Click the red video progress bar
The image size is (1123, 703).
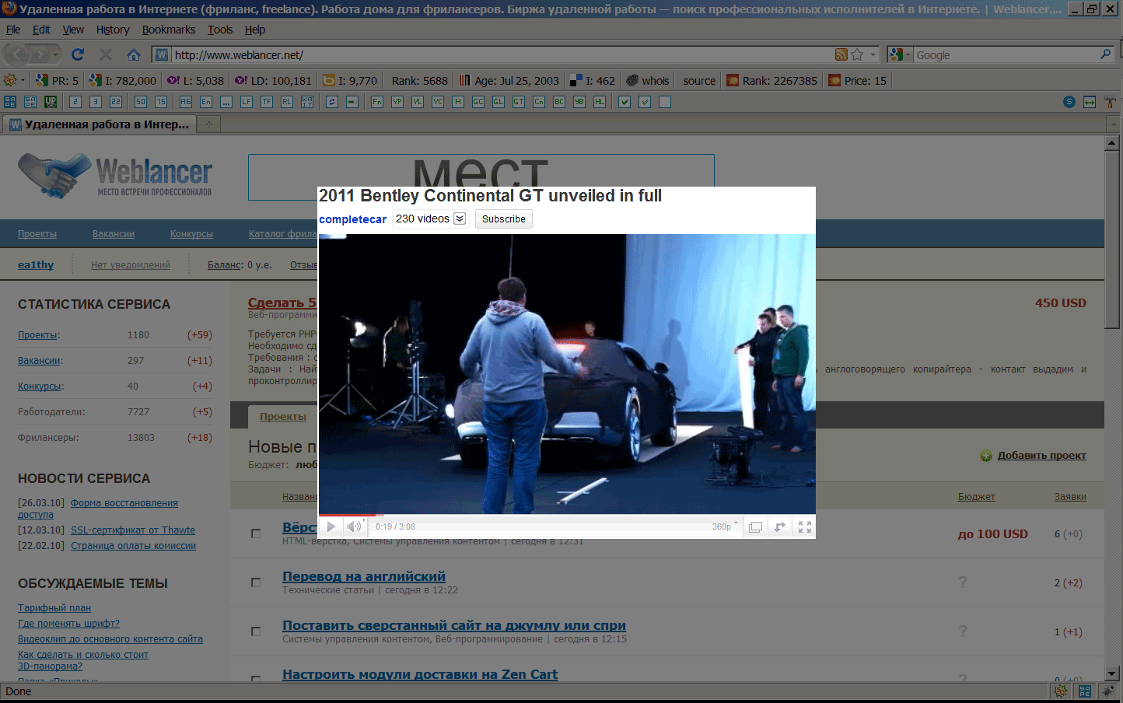[348, 516]
